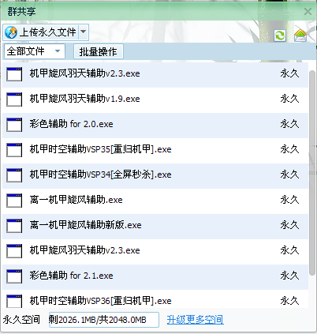
Task: Click 永久 label in the VSP36 row
Action: point(289,301)
